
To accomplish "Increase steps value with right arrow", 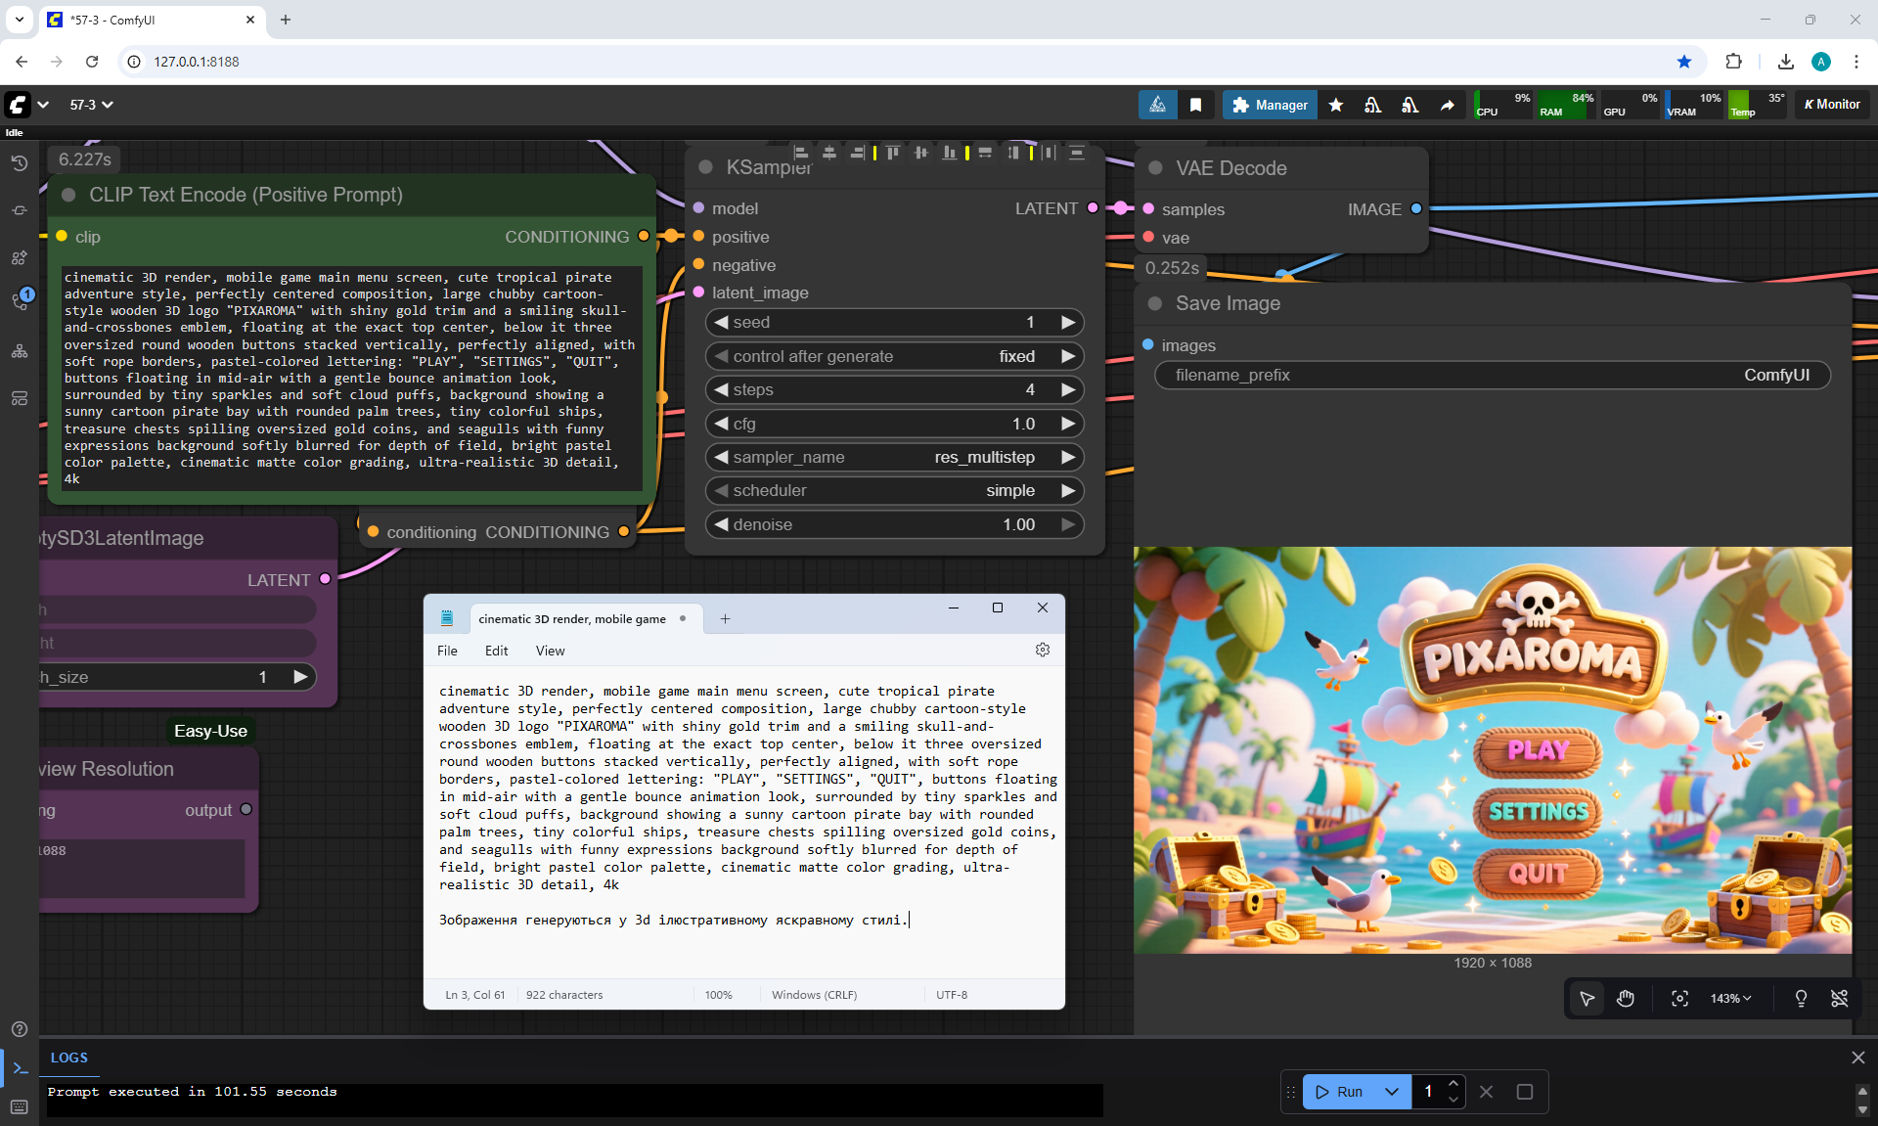I will [x=1068, y=389].
